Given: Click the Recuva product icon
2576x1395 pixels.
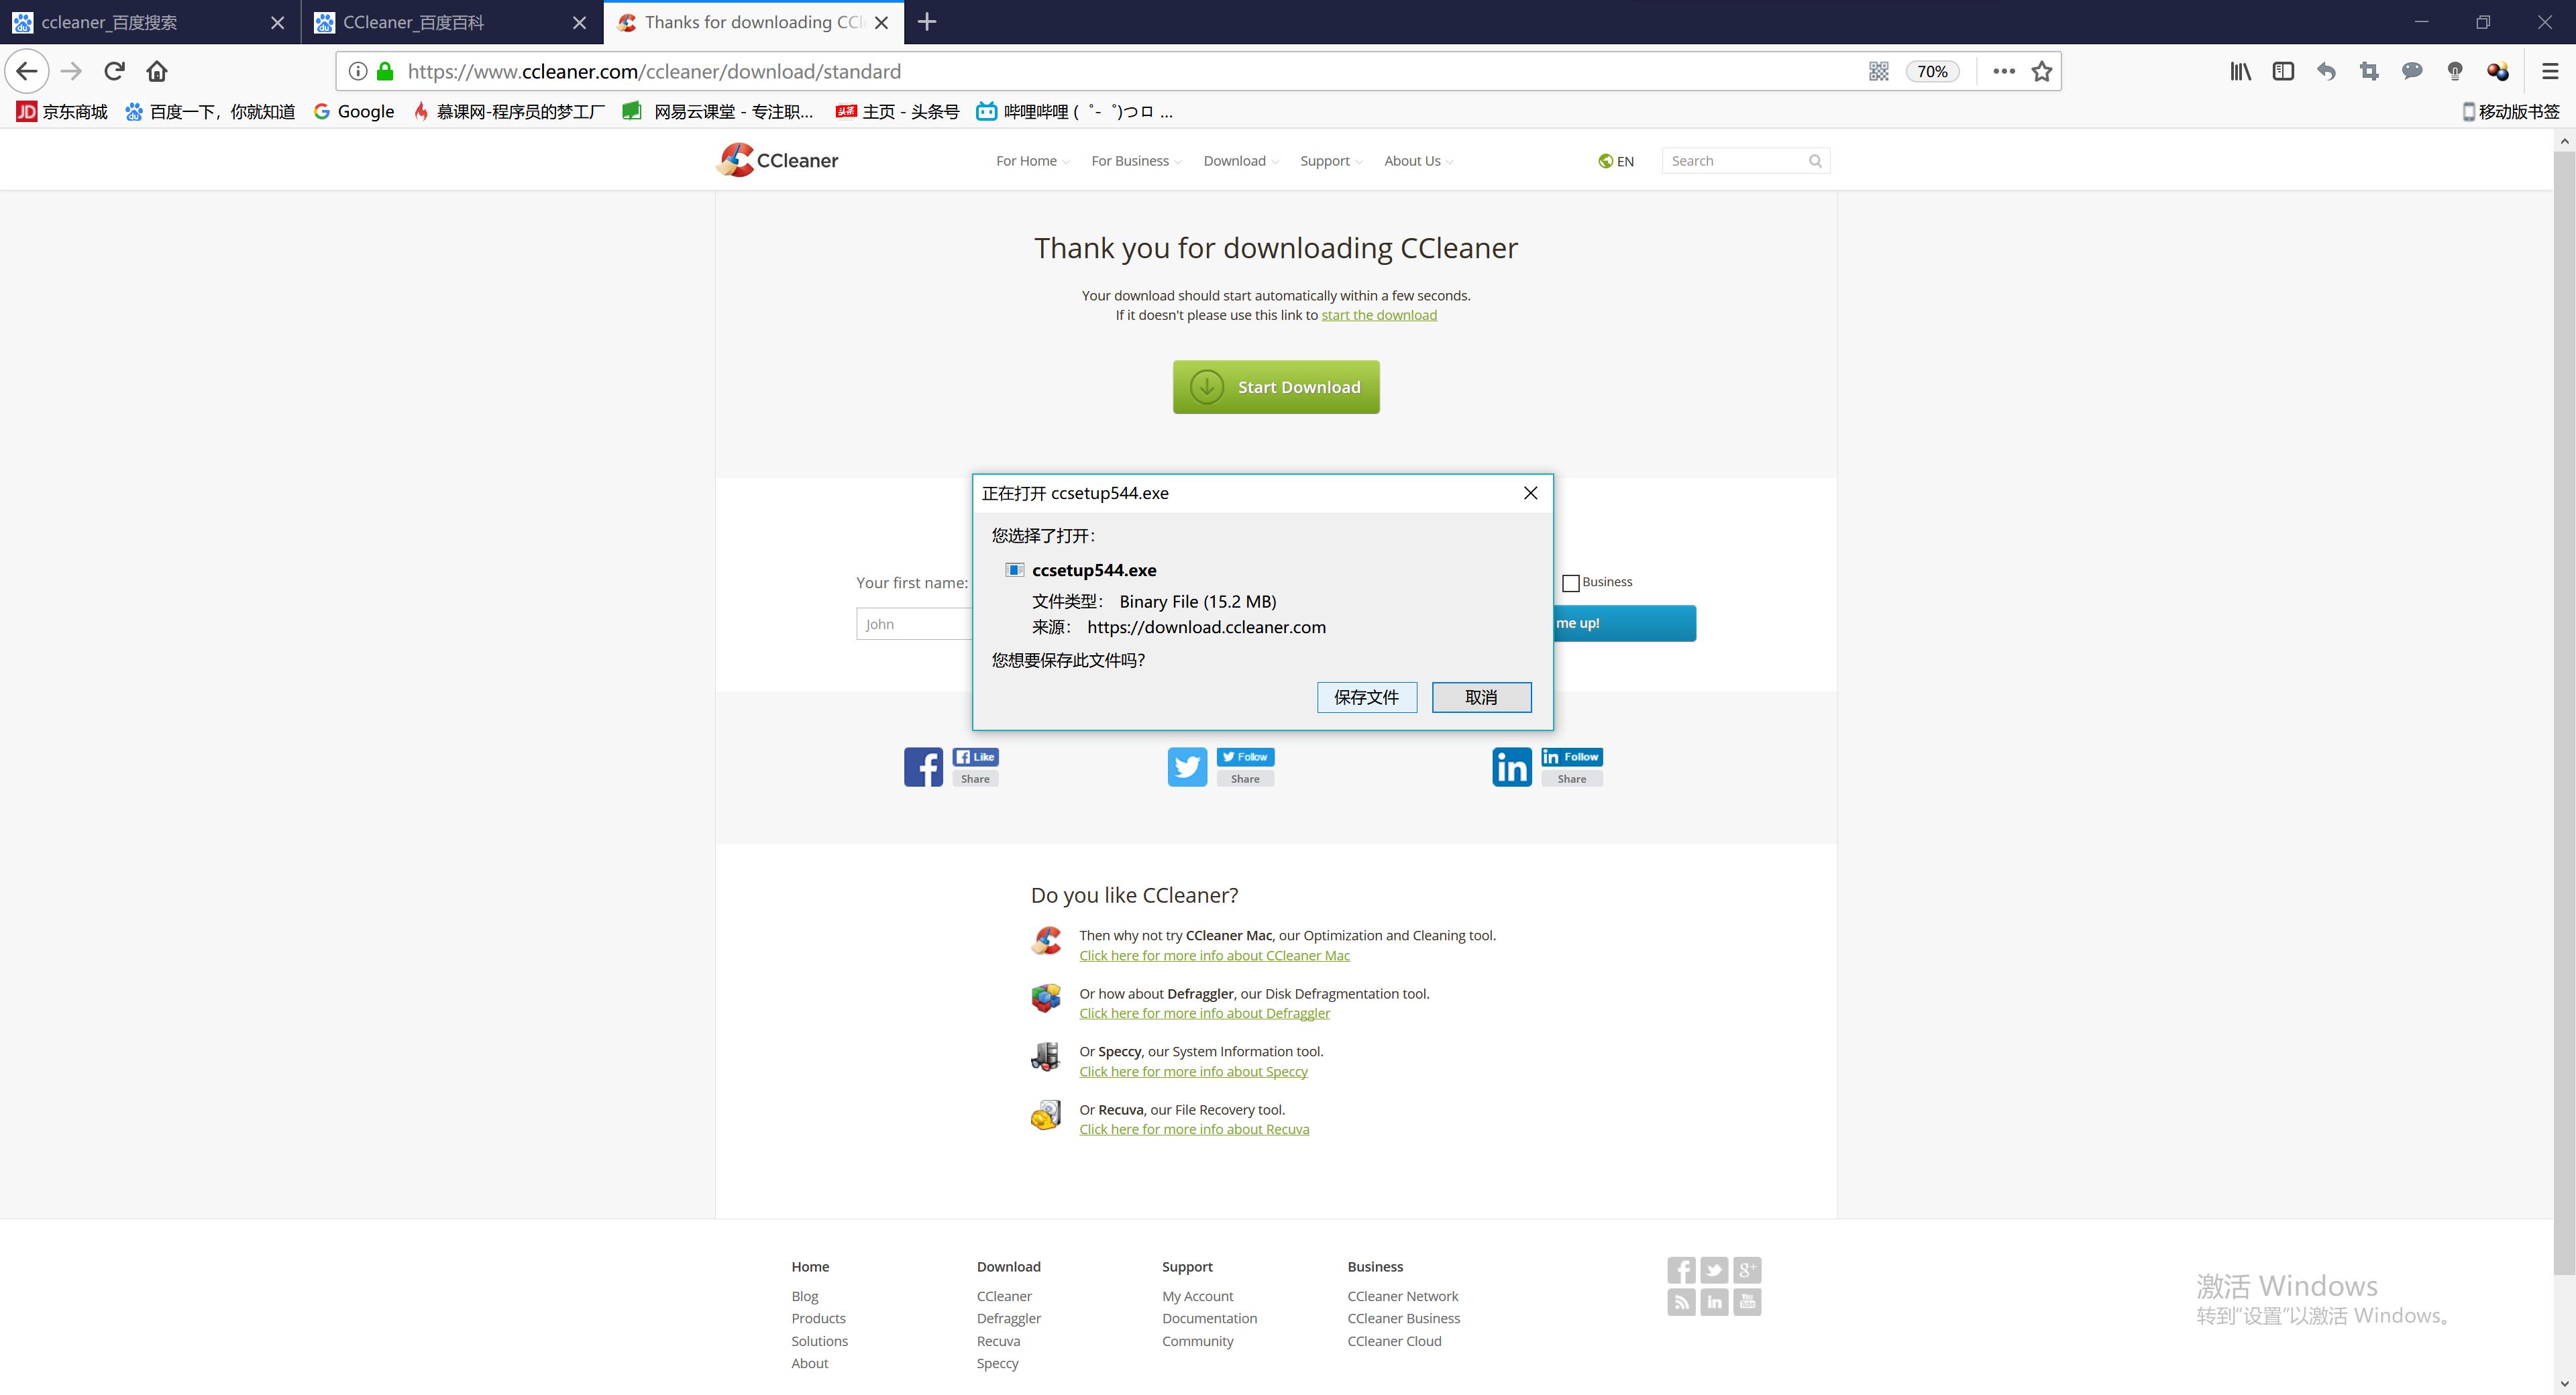Looking at the screenshot, I should (1046, 1114).
